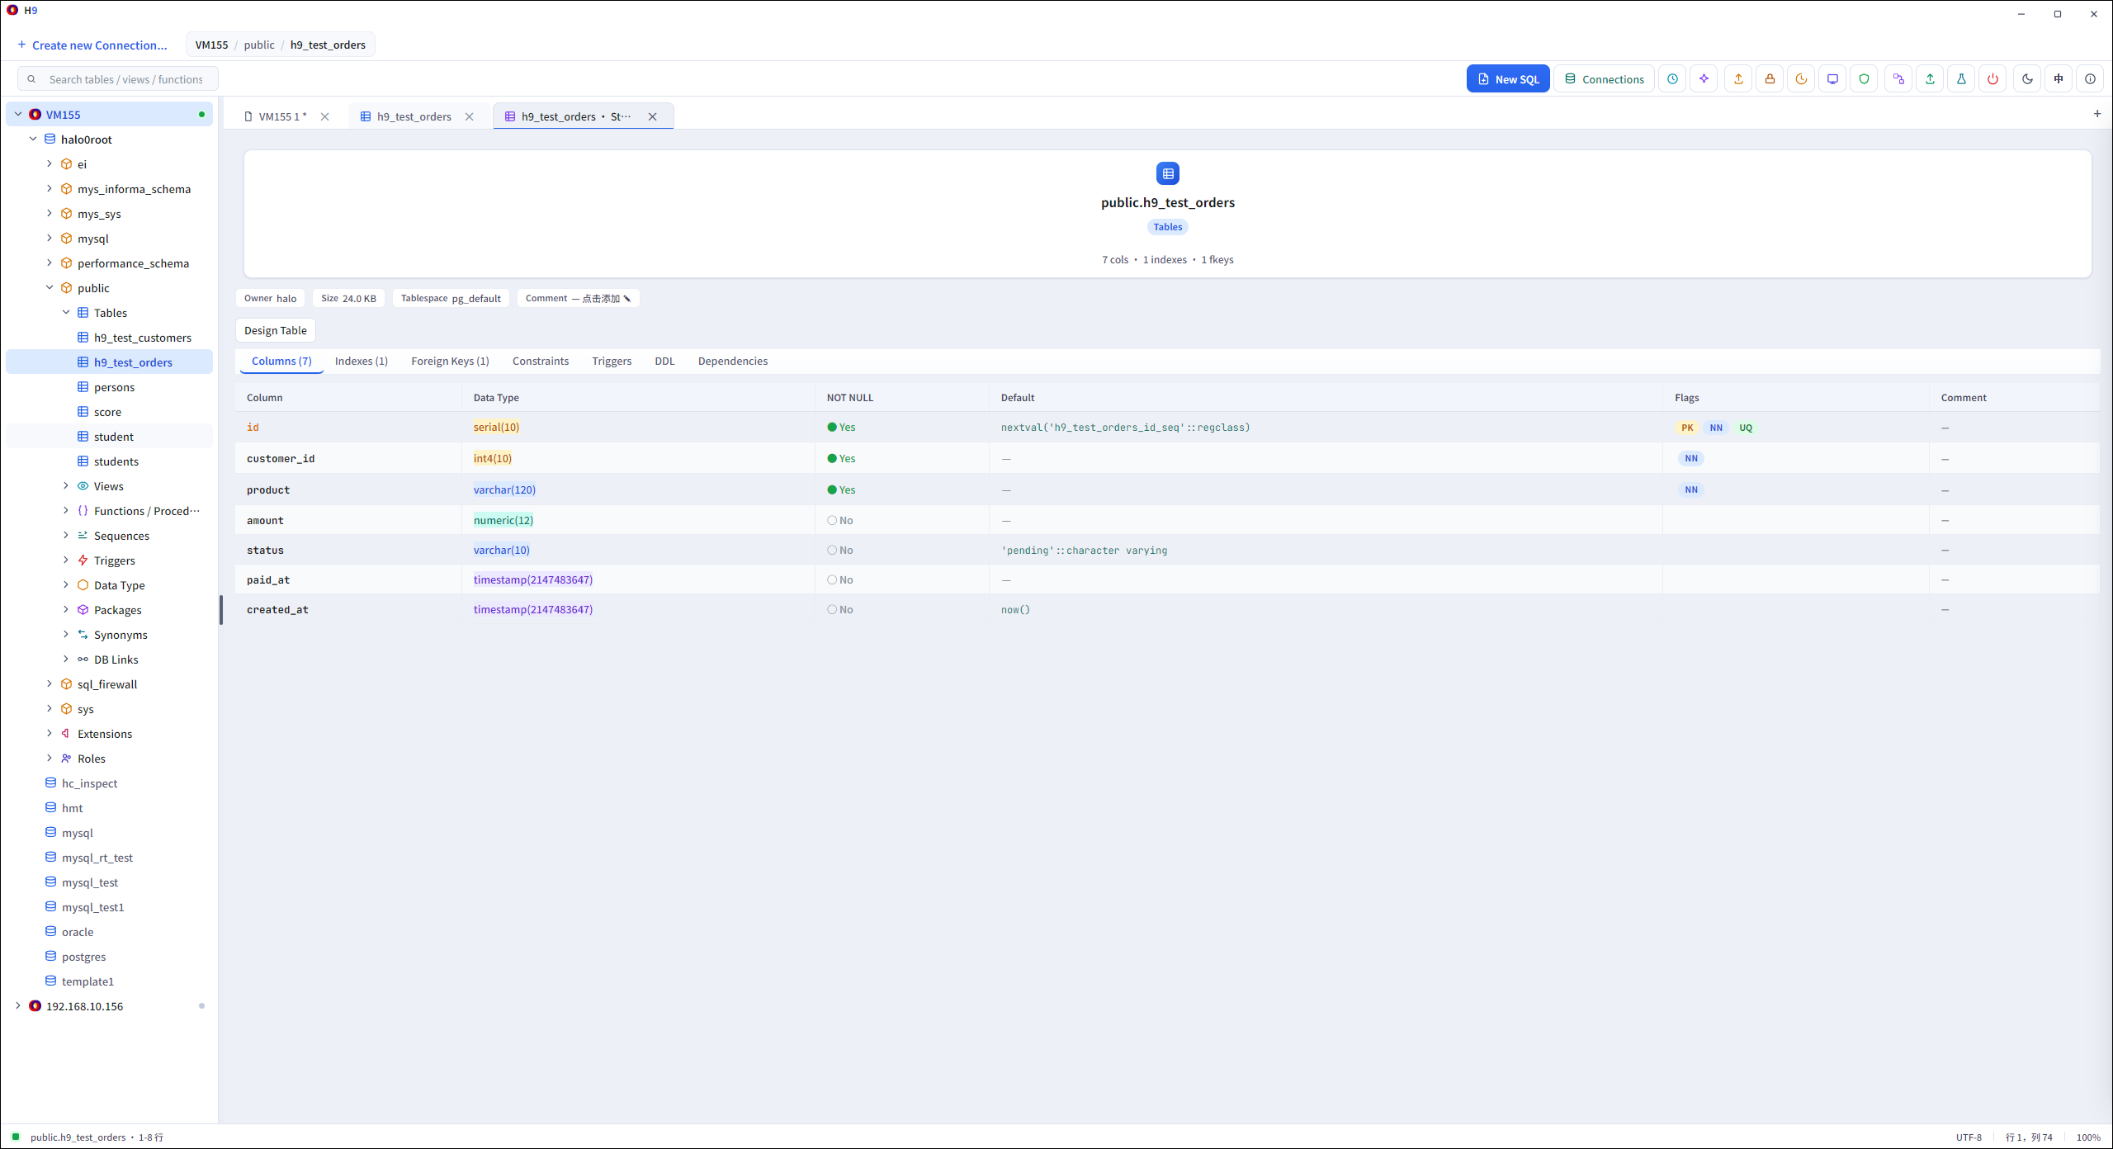
Task: Expand the Sequences tree node
Action: 66,536
